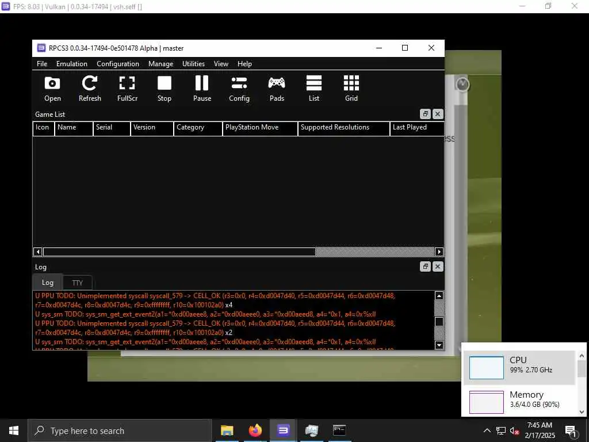Close the Log panel

(x=438, y=266)
